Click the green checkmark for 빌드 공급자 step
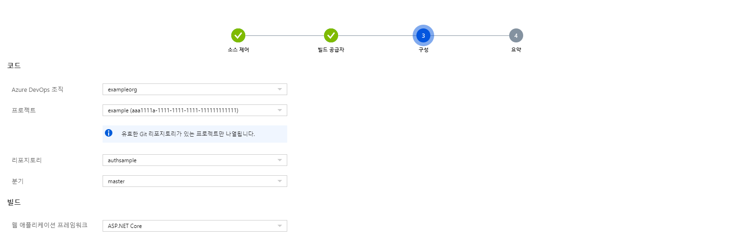 [331, 35]
